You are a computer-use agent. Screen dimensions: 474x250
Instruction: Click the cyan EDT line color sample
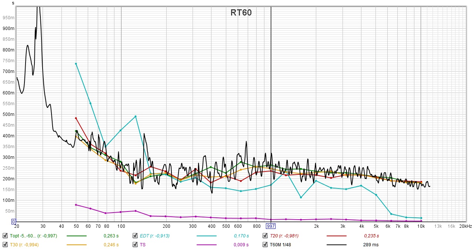pos(207,236)
